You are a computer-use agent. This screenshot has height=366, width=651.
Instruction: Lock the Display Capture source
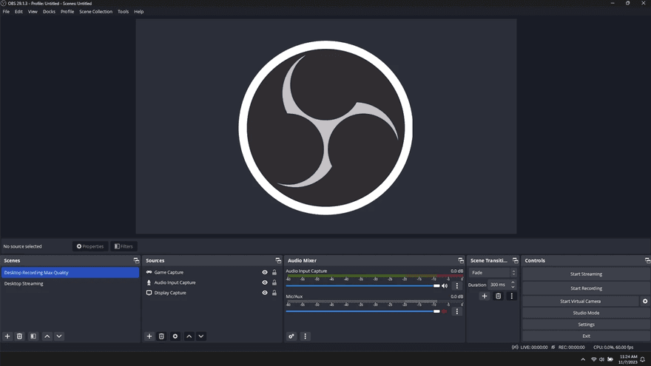point(274,293)
